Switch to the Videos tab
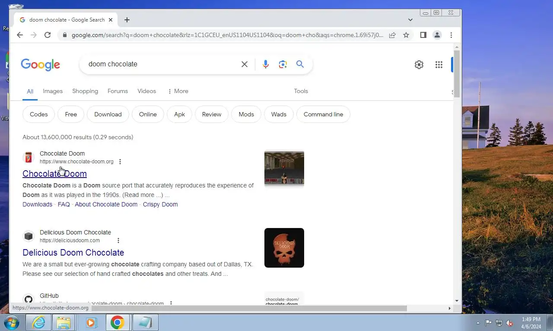553x331 pixels. [147, 91]
